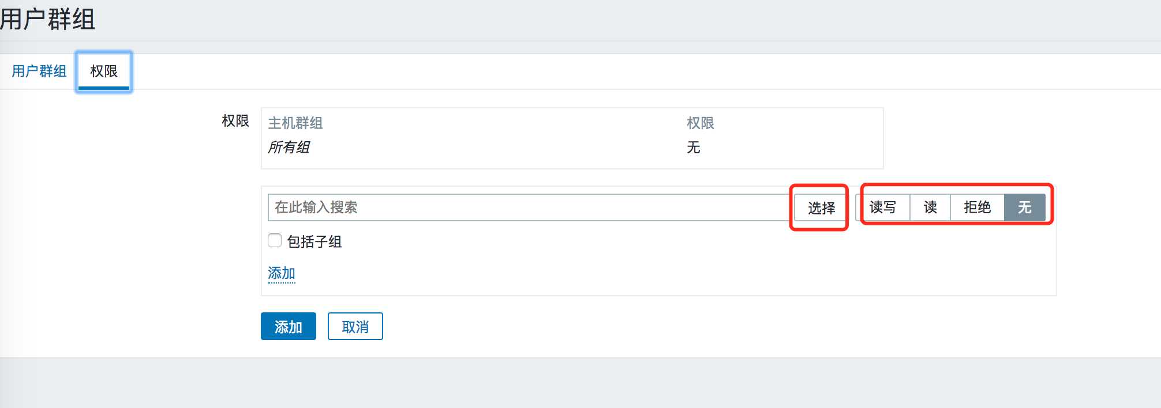Click the 包括子组 label text
Screen dimensions: 1161x408
(314, 242)
